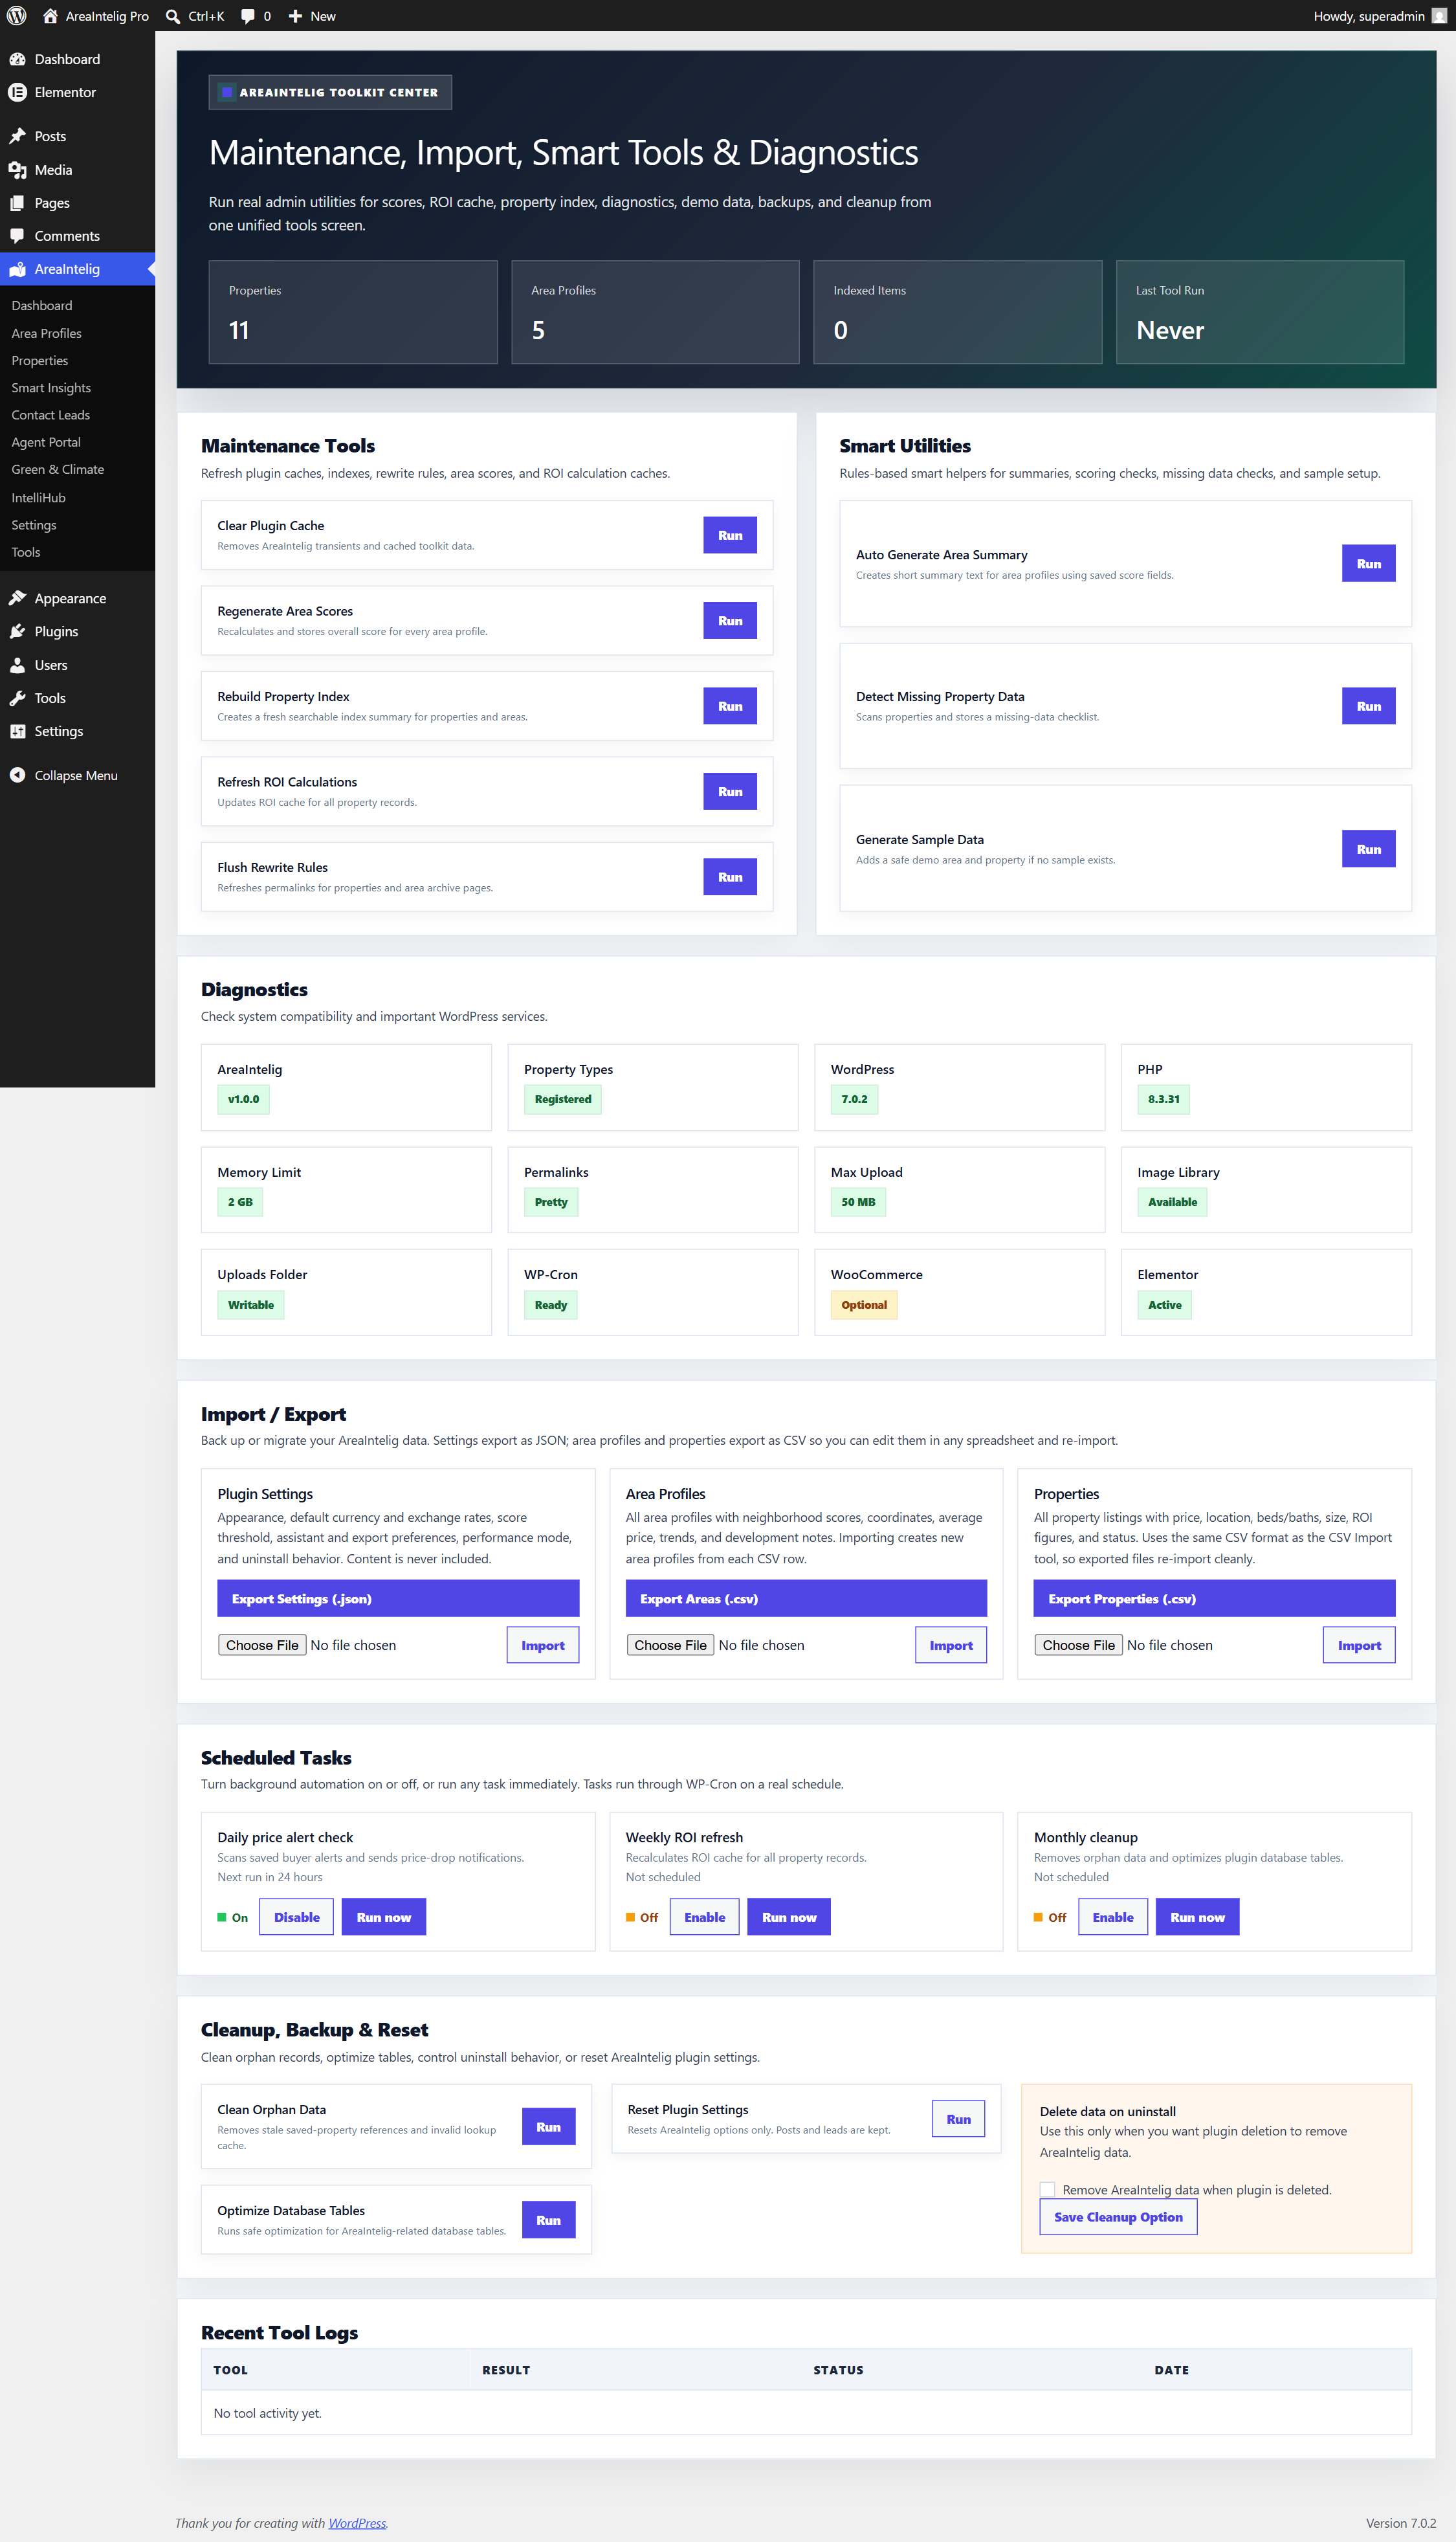The height and width of the screenshot is (2542, 1456).
Task: Check Remove AreaIntelig data when plugin is deleted
Action: point(1047,2189)
